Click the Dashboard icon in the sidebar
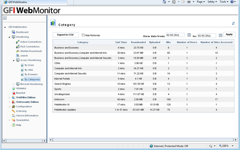Image resolution: width=240 pixels, height=150 pixels. coord(14,32)
